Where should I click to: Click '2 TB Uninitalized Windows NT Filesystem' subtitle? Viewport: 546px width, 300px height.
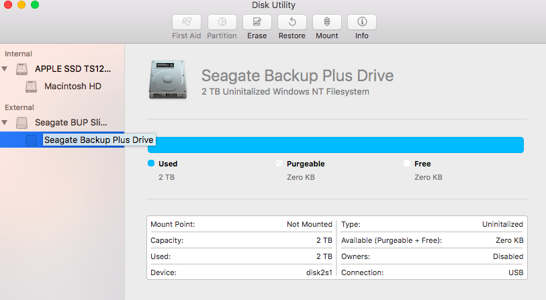(285, 91)
